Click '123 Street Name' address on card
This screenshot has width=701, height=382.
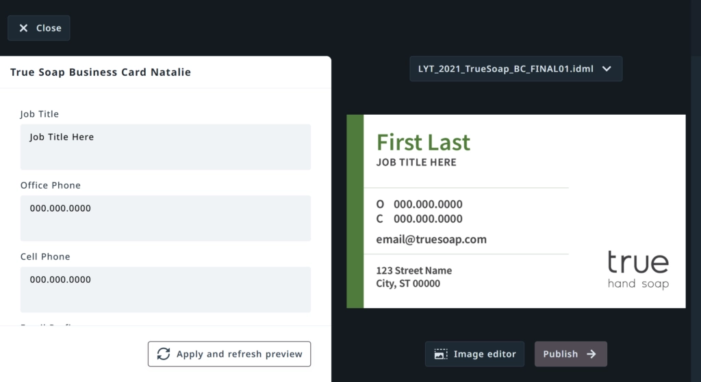click(x=414, y=271)
